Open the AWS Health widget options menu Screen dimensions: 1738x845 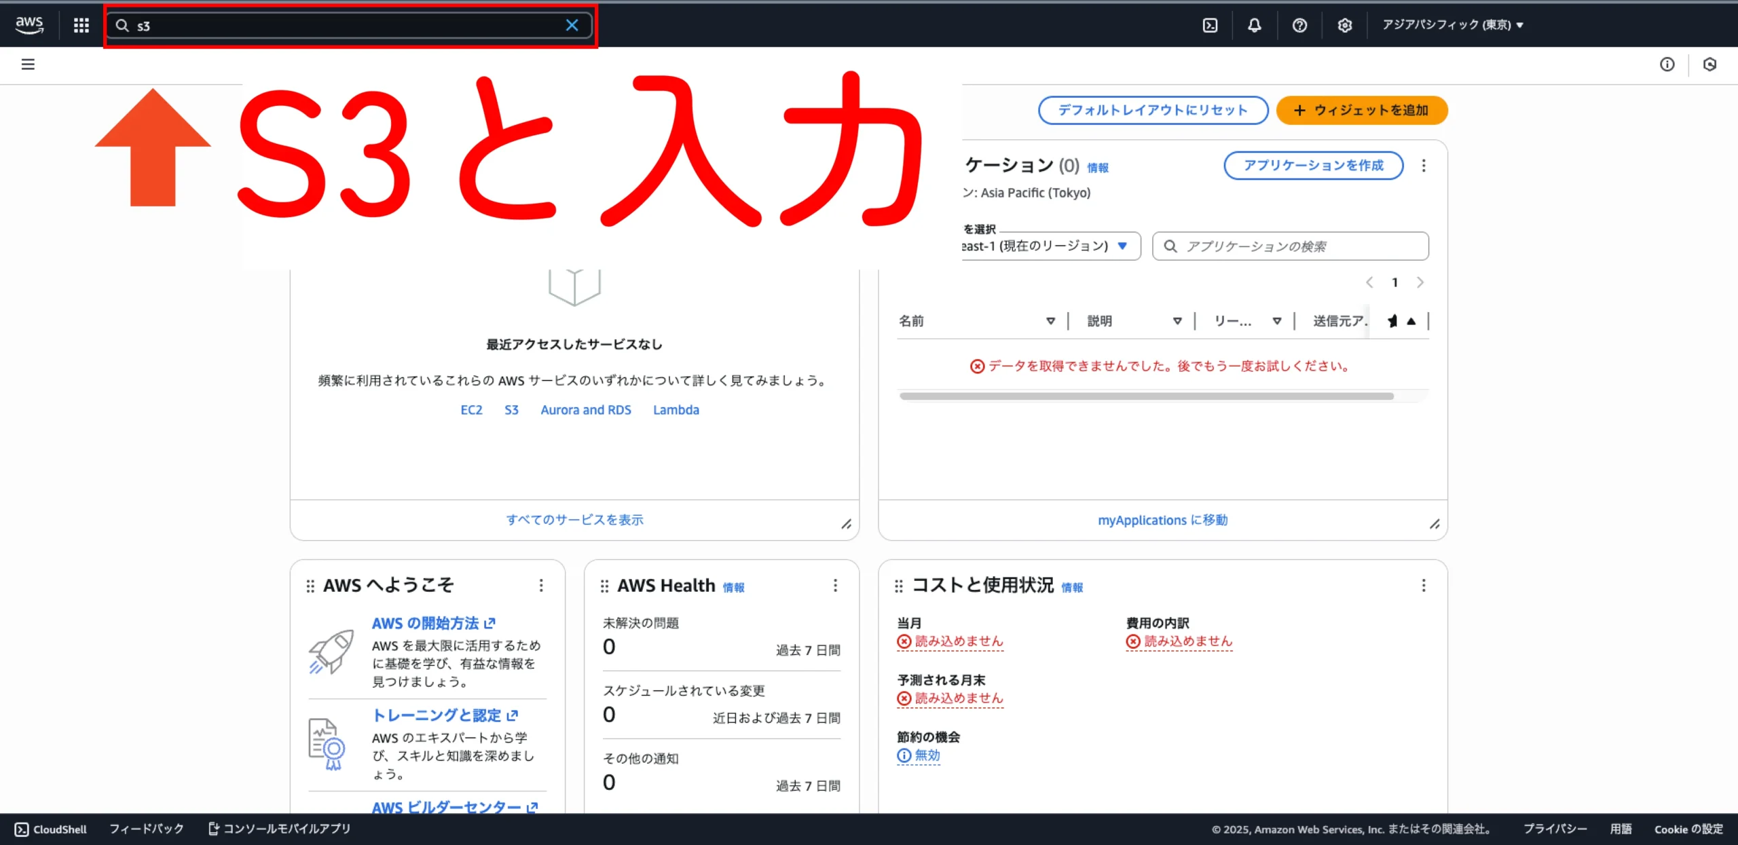coord(835,585)
